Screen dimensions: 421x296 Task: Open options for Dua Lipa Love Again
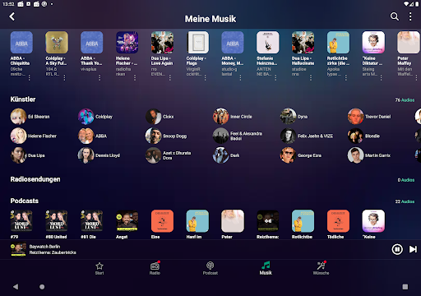[x=170, y=78]
